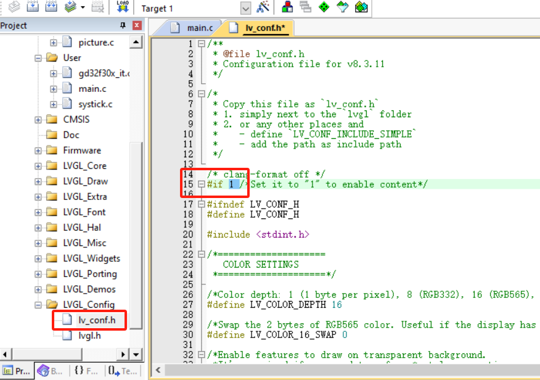Collapse the comment fold at line 32
Screen dimensions: 540x380
tap(202, 355)
